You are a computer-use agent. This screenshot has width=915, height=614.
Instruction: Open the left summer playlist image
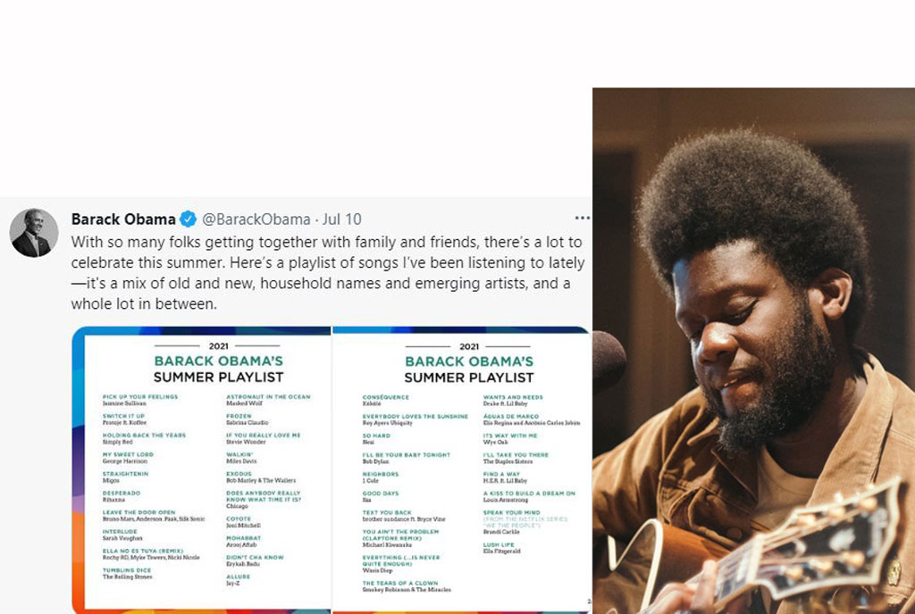click(201, 469)
